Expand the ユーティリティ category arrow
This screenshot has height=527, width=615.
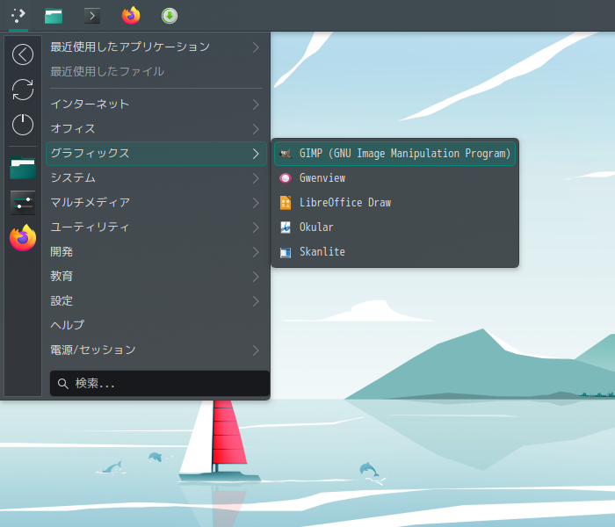256,227
